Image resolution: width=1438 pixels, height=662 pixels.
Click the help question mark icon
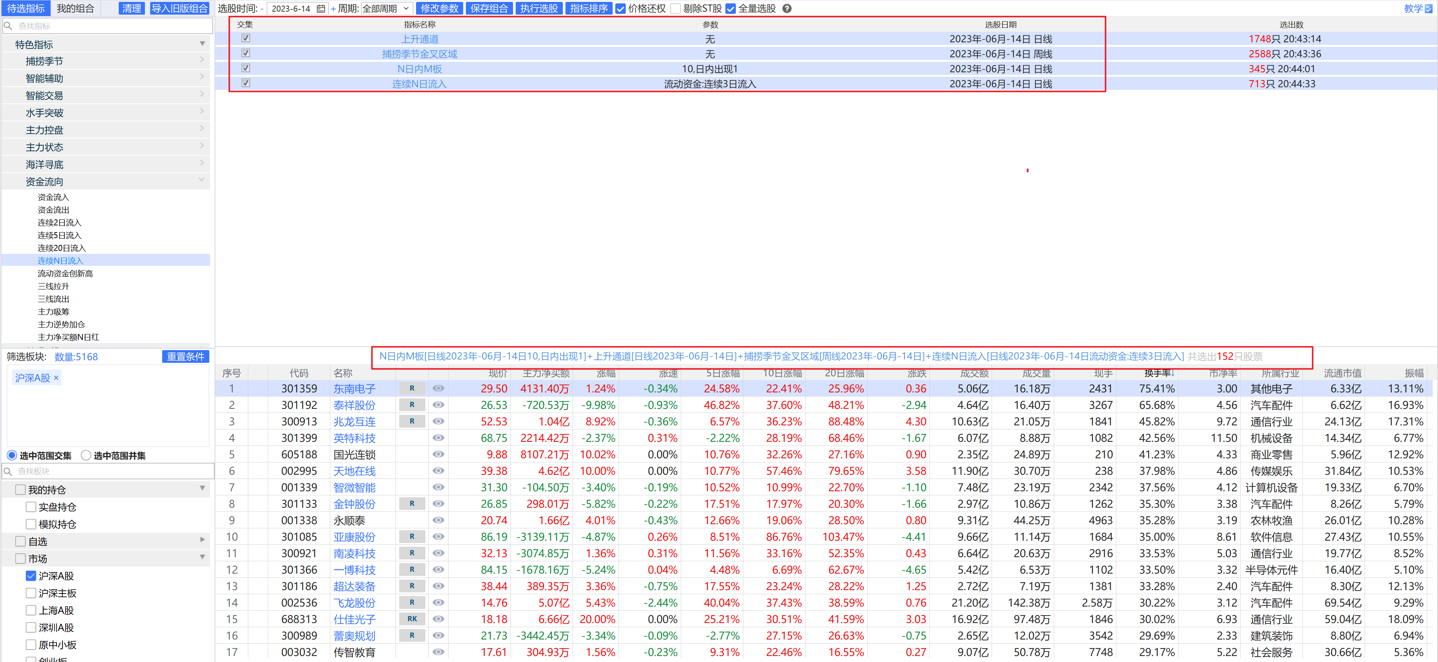click(786, 9)
